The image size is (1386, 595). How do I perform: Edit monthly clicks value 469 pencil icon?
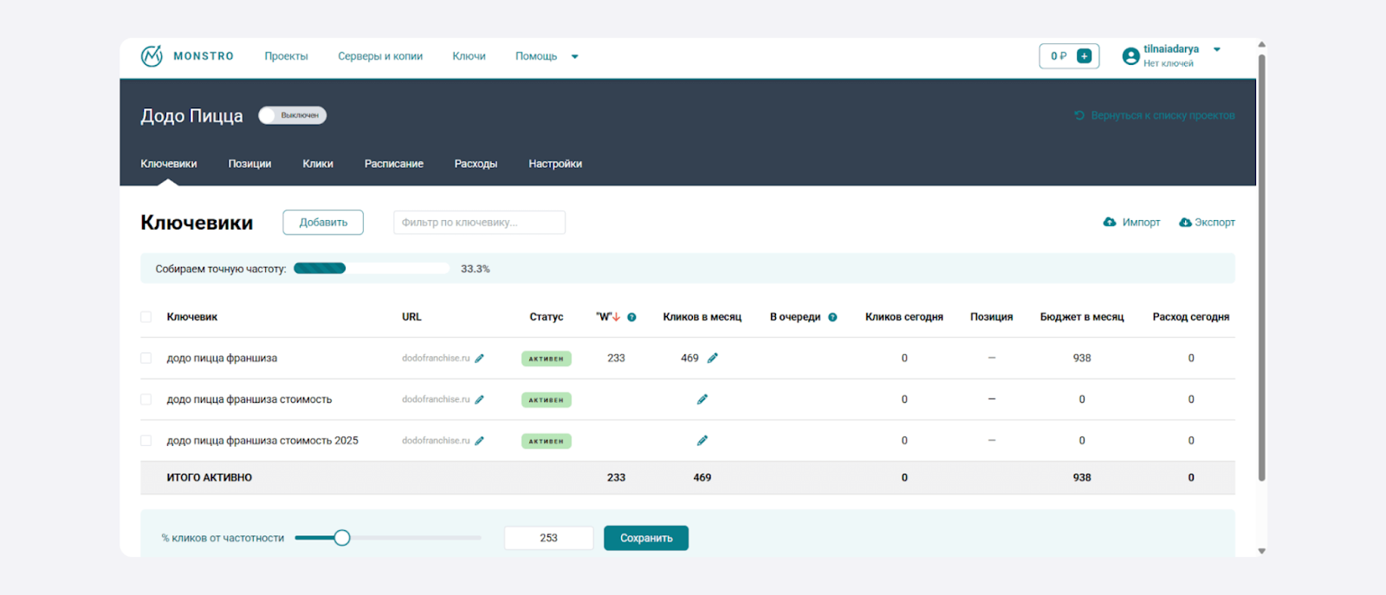pos(712,359)
